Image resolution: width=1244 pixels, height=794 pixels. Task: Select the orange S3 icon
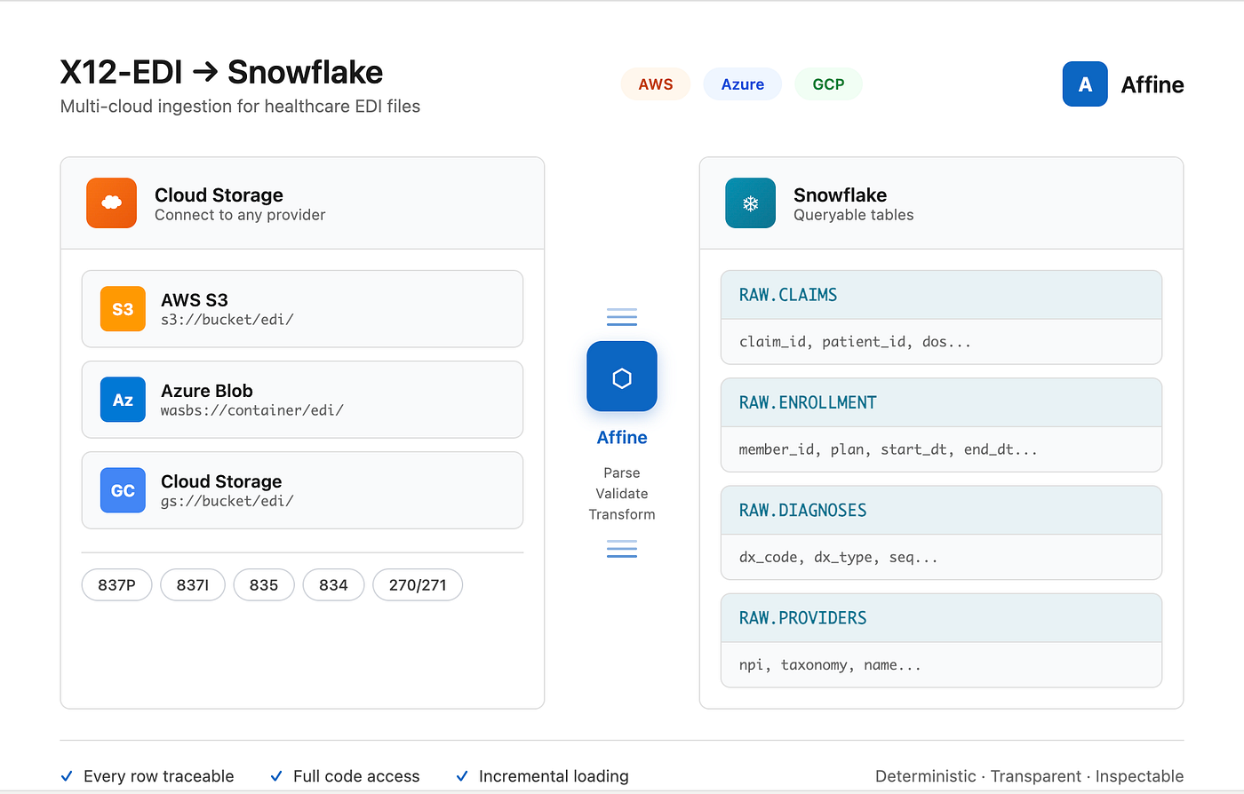(123, 309)
